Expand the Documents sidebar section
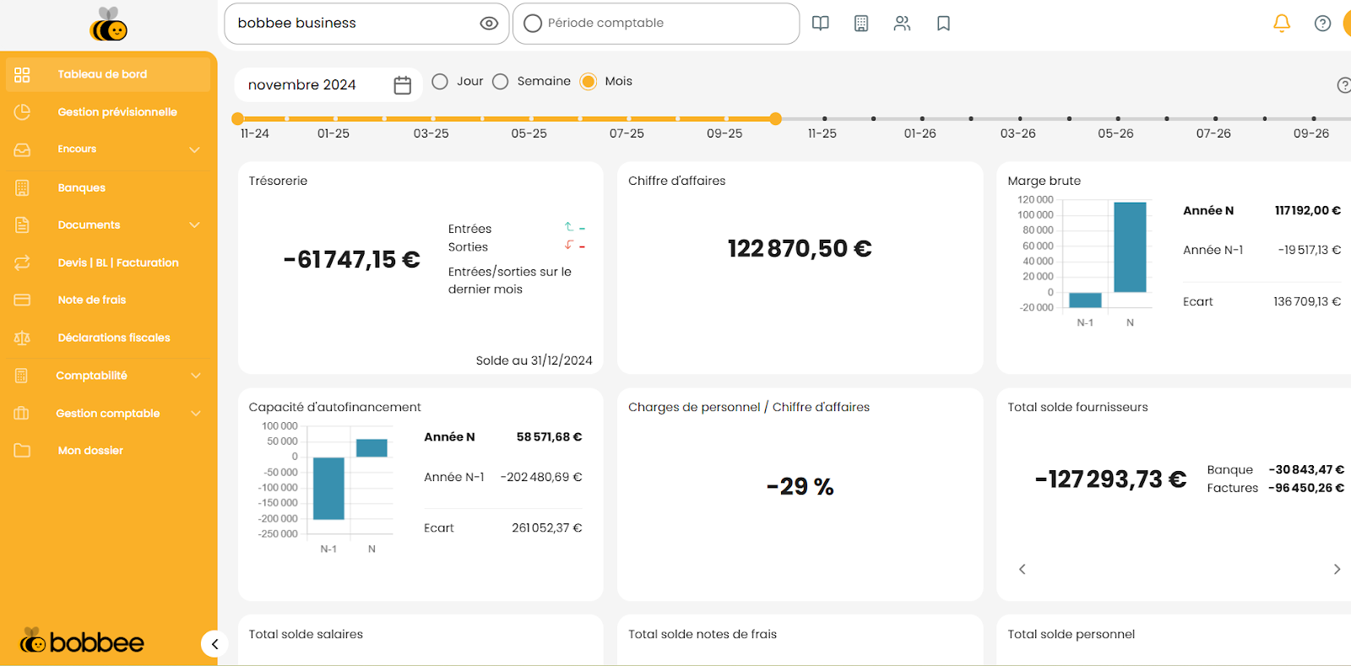The height and width of the screenshot is (666, 1351). click(x=195, y=225)
